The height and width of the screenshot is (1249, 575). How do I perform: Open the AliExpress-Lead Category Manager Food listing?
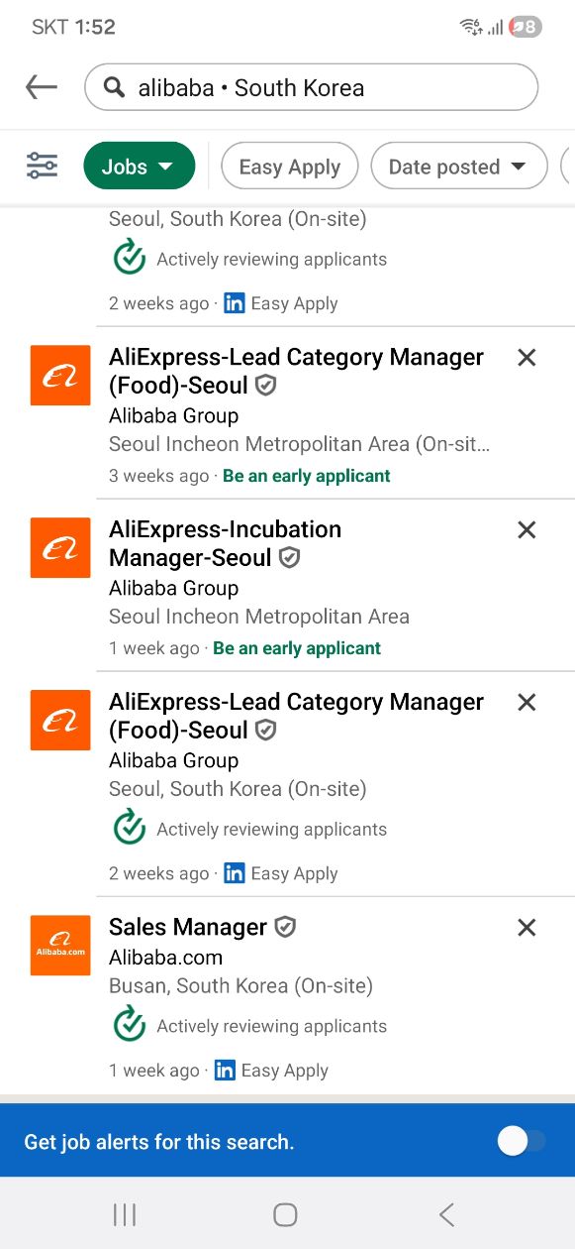[x=295, y=371]
